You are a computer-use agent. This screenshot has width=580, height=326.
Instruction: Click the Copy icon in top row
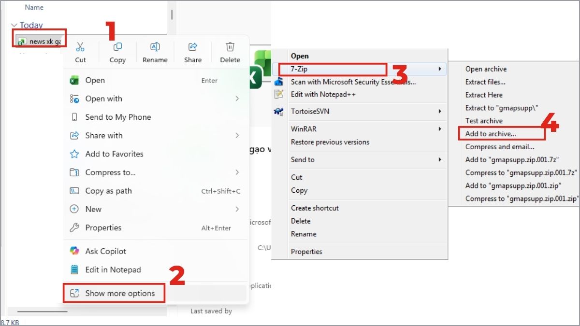point(117,47)
